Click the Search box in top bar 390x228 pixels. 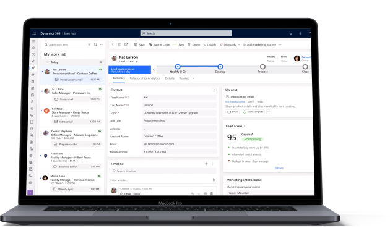point(186,33)
